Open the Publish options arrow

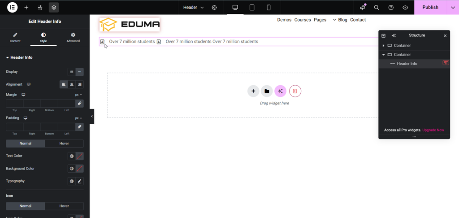[x=453, y=7]
